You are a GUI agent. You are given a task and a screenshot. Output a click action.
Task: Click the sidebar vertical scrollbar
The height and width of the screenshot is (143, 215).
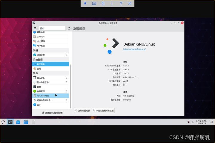70,86
